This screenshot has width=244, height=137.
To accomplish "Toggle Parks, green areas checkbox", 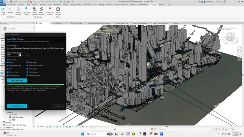I will click(x=8, y=65).
